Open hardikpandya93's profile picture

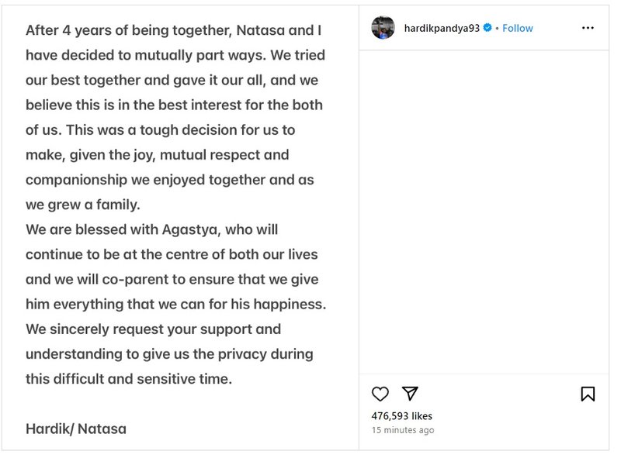[383, 28]
